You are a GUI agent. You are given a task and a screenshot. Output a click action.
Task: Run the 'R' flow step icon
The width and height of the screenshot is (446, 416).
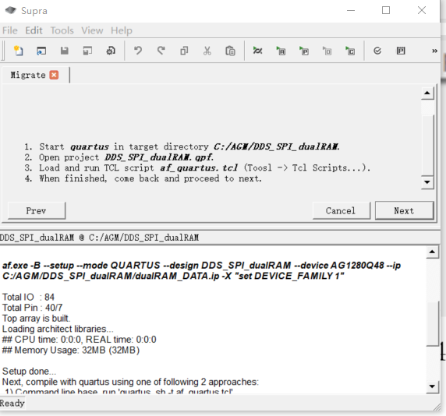[281, 51]
